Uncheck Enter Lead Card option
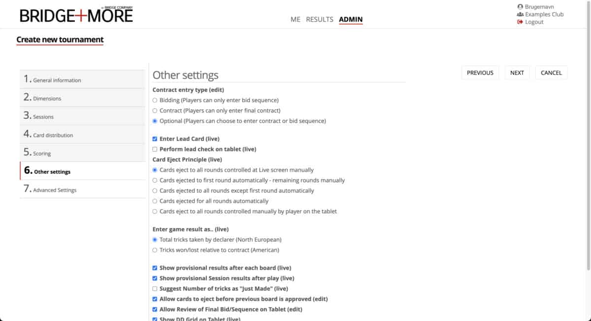Image resolution: width=591 pixels, height=321 pixels. (155, 139)
